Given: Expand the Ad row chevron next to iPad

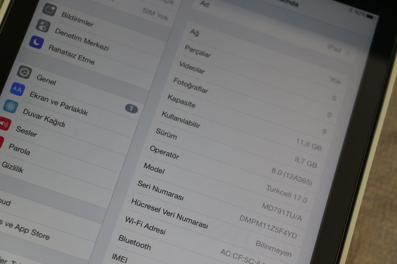Looking at the screenshot, I should (348, 53).
